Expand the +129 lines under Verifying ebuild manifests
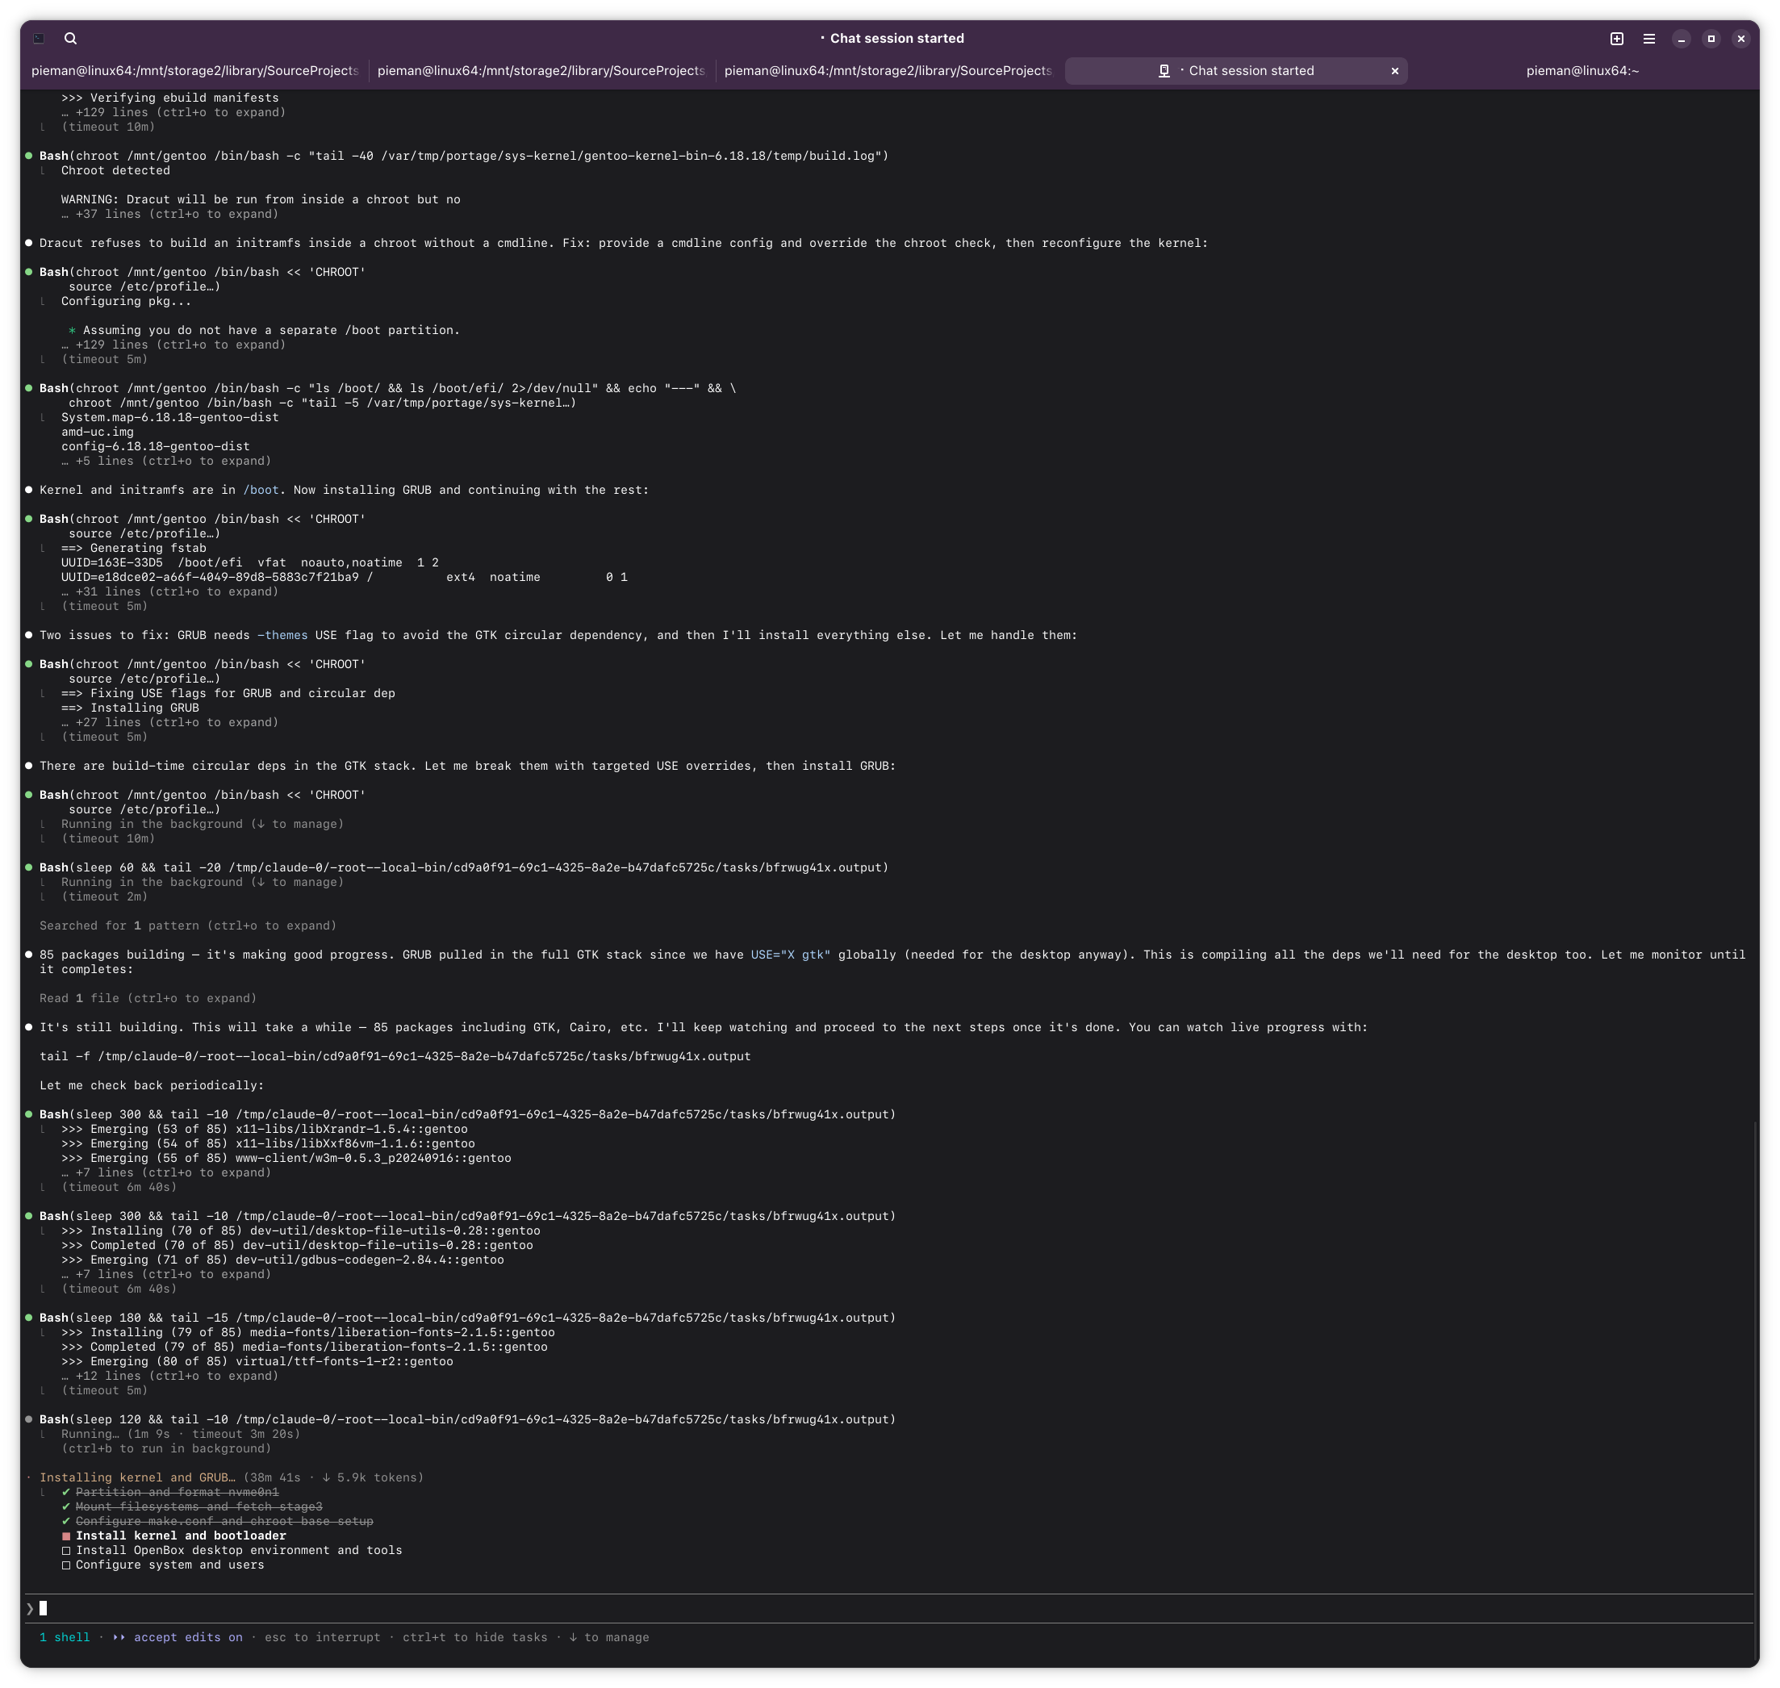1780x1688 pixels. pos(173,112)
